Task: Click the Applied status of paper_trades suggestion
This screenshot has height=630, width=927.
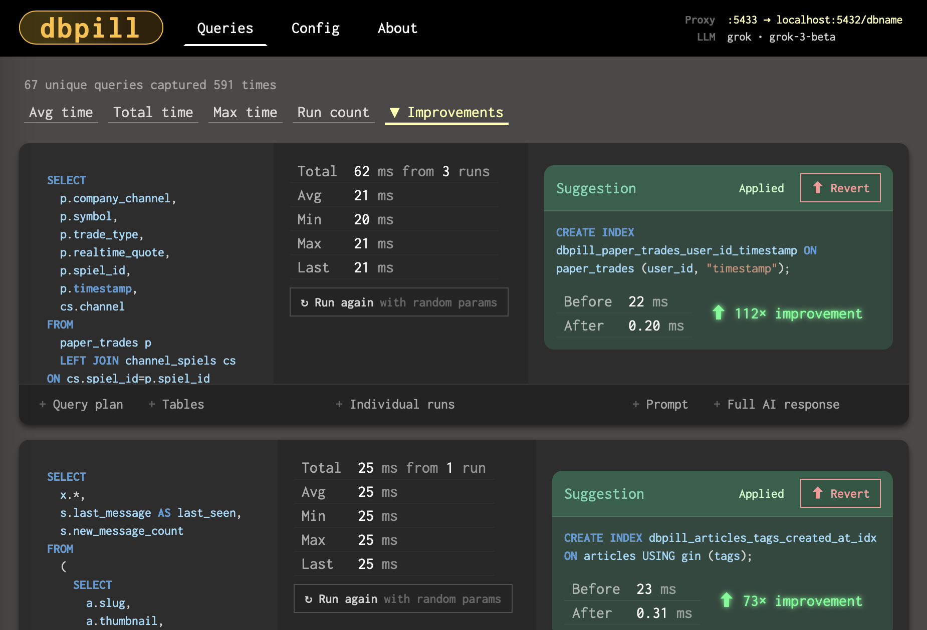Action: [761, 188]
